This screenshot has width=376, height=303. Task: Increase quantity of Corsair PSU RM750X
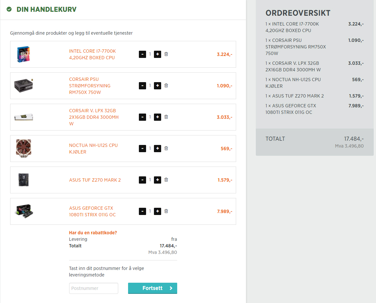click(x=158, y=86)
